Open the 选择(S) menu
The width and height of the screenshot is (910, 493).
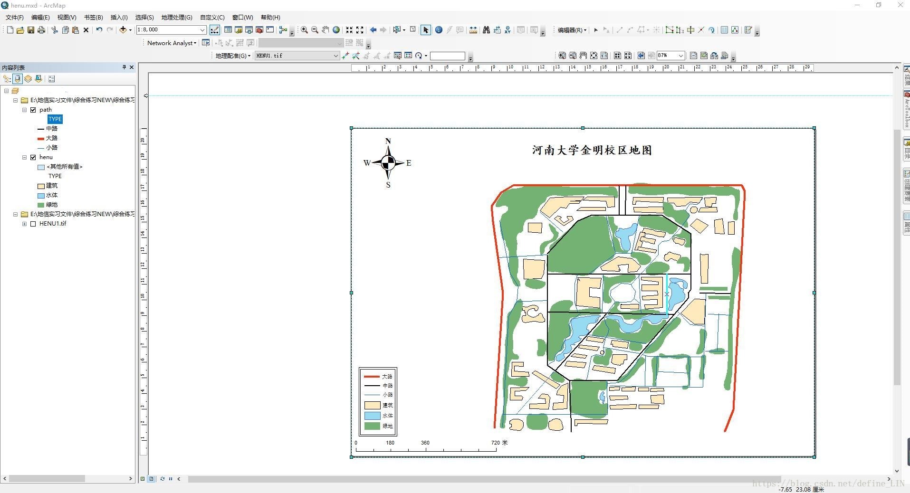pos(144,17)
